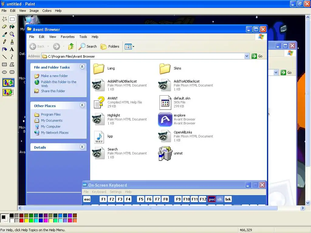The image size is (311, 233).
Task: Click Paint's vertical scrollbar down arrow
Action: 308,203
